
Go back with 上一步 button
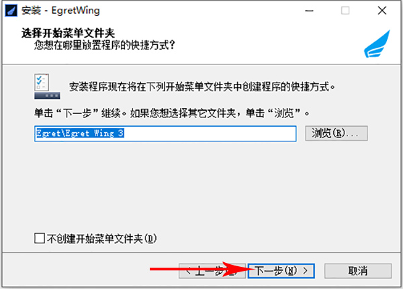click(x=212, y=271)
